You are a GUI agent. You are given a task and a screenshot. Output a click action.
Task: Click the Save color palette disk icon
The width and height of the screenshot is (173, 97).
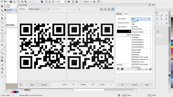coord(122,69)
